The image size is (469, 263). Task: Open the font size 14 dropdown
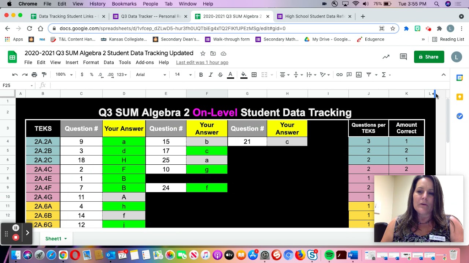point(183,75)
